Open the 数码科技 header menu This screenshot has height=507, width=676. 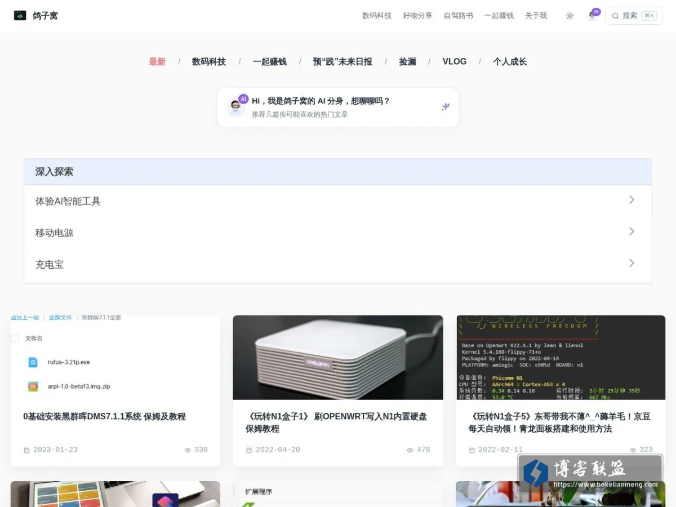point(377,16)
